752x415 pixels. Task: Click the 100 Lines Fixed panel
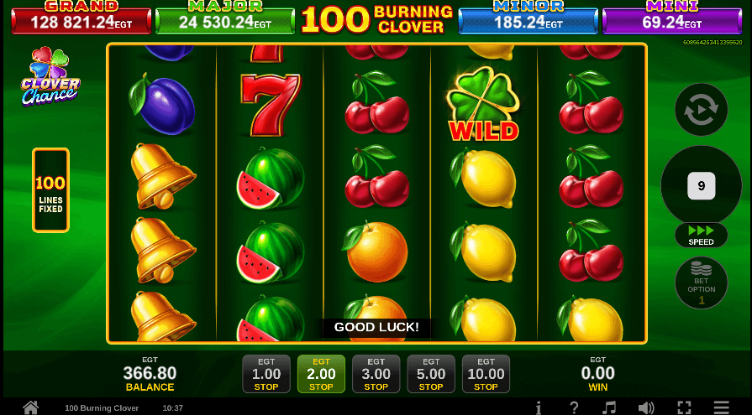click(x=51, y=190)
